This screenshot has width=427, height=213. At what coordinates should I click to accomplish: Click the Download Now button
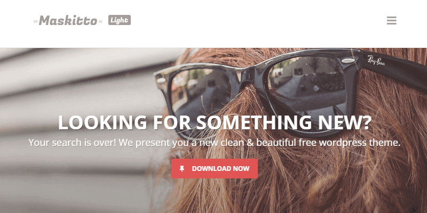215,168
